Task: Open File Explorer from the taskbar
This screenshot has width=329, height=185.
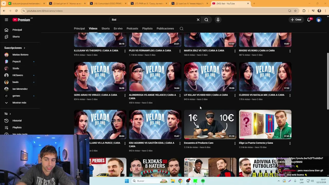Action: [173, 181]
